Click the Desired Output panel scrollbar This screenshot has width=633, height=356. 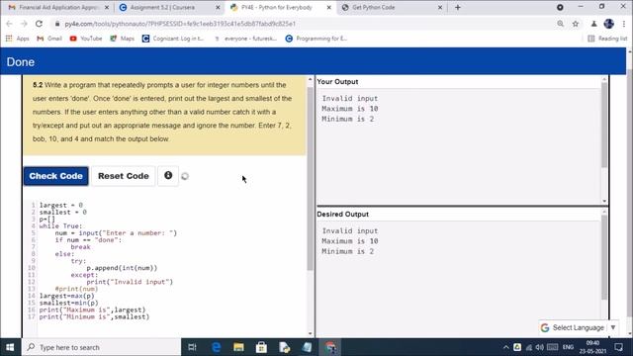604,257
